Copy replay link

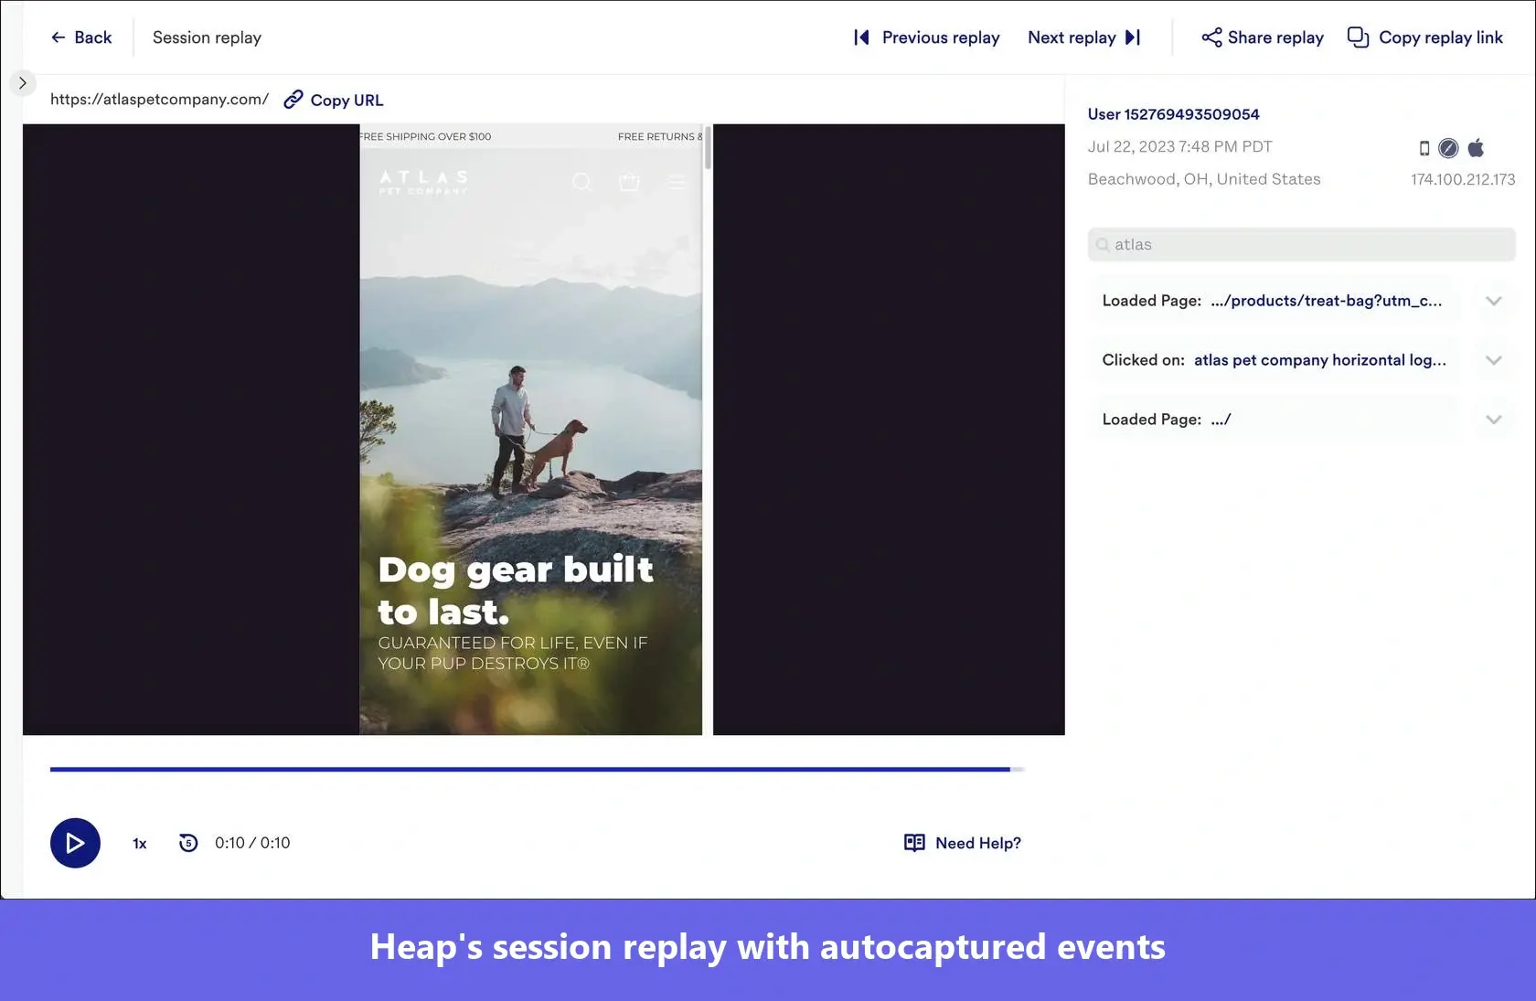coord(1425,37)
